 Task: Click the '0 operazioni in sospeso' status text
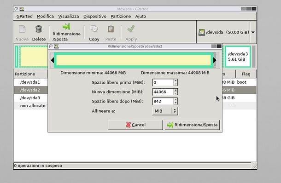click(38, 166)
